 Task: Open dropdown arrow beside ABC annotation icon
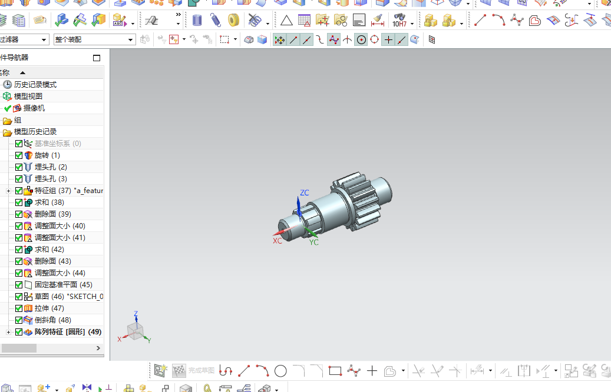[133, 24]
